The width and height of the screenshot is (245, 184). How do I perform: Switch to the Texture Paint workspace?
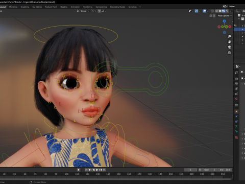point(51,7)
